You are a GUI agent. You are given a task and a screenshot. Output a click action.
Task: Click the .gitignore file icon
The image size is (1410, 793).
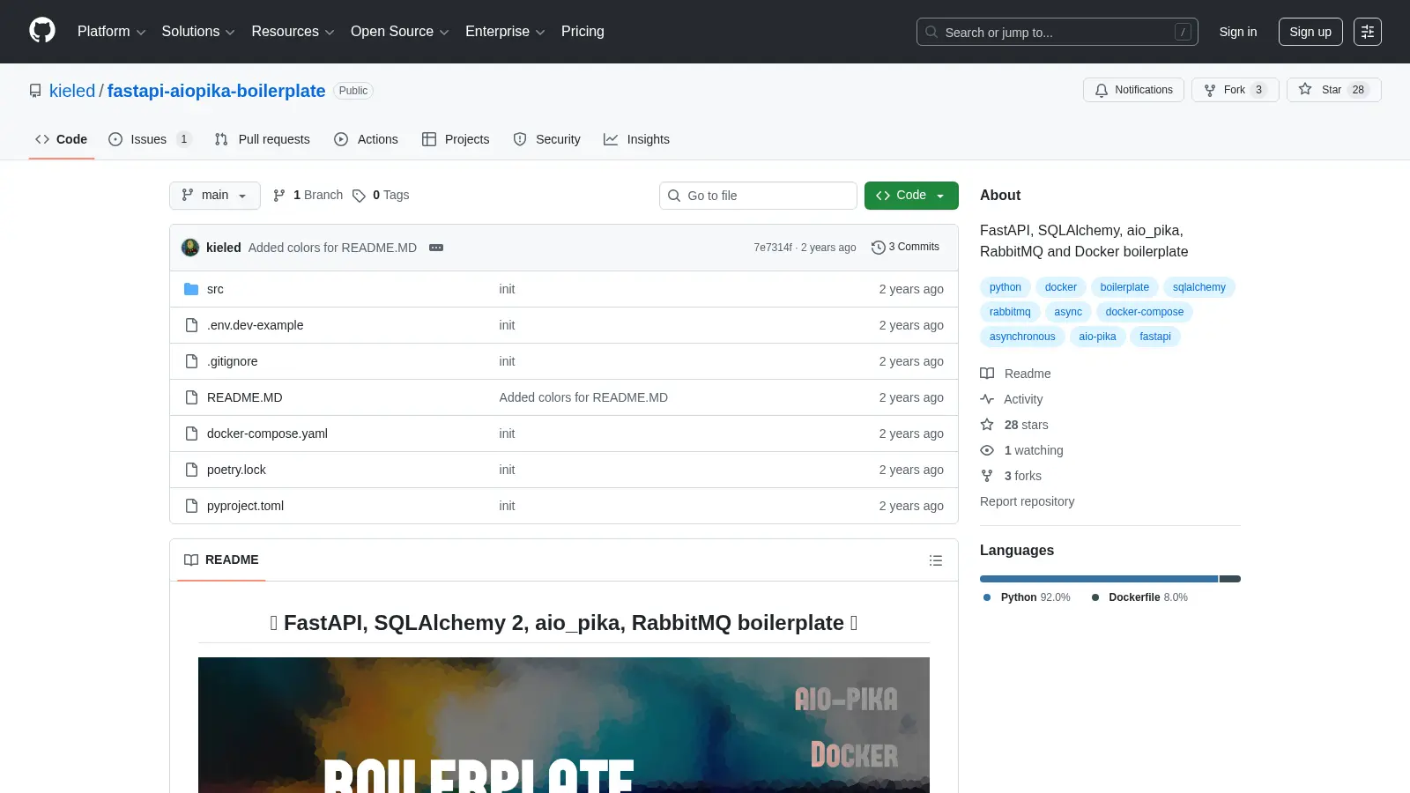[x=191, y=361]
